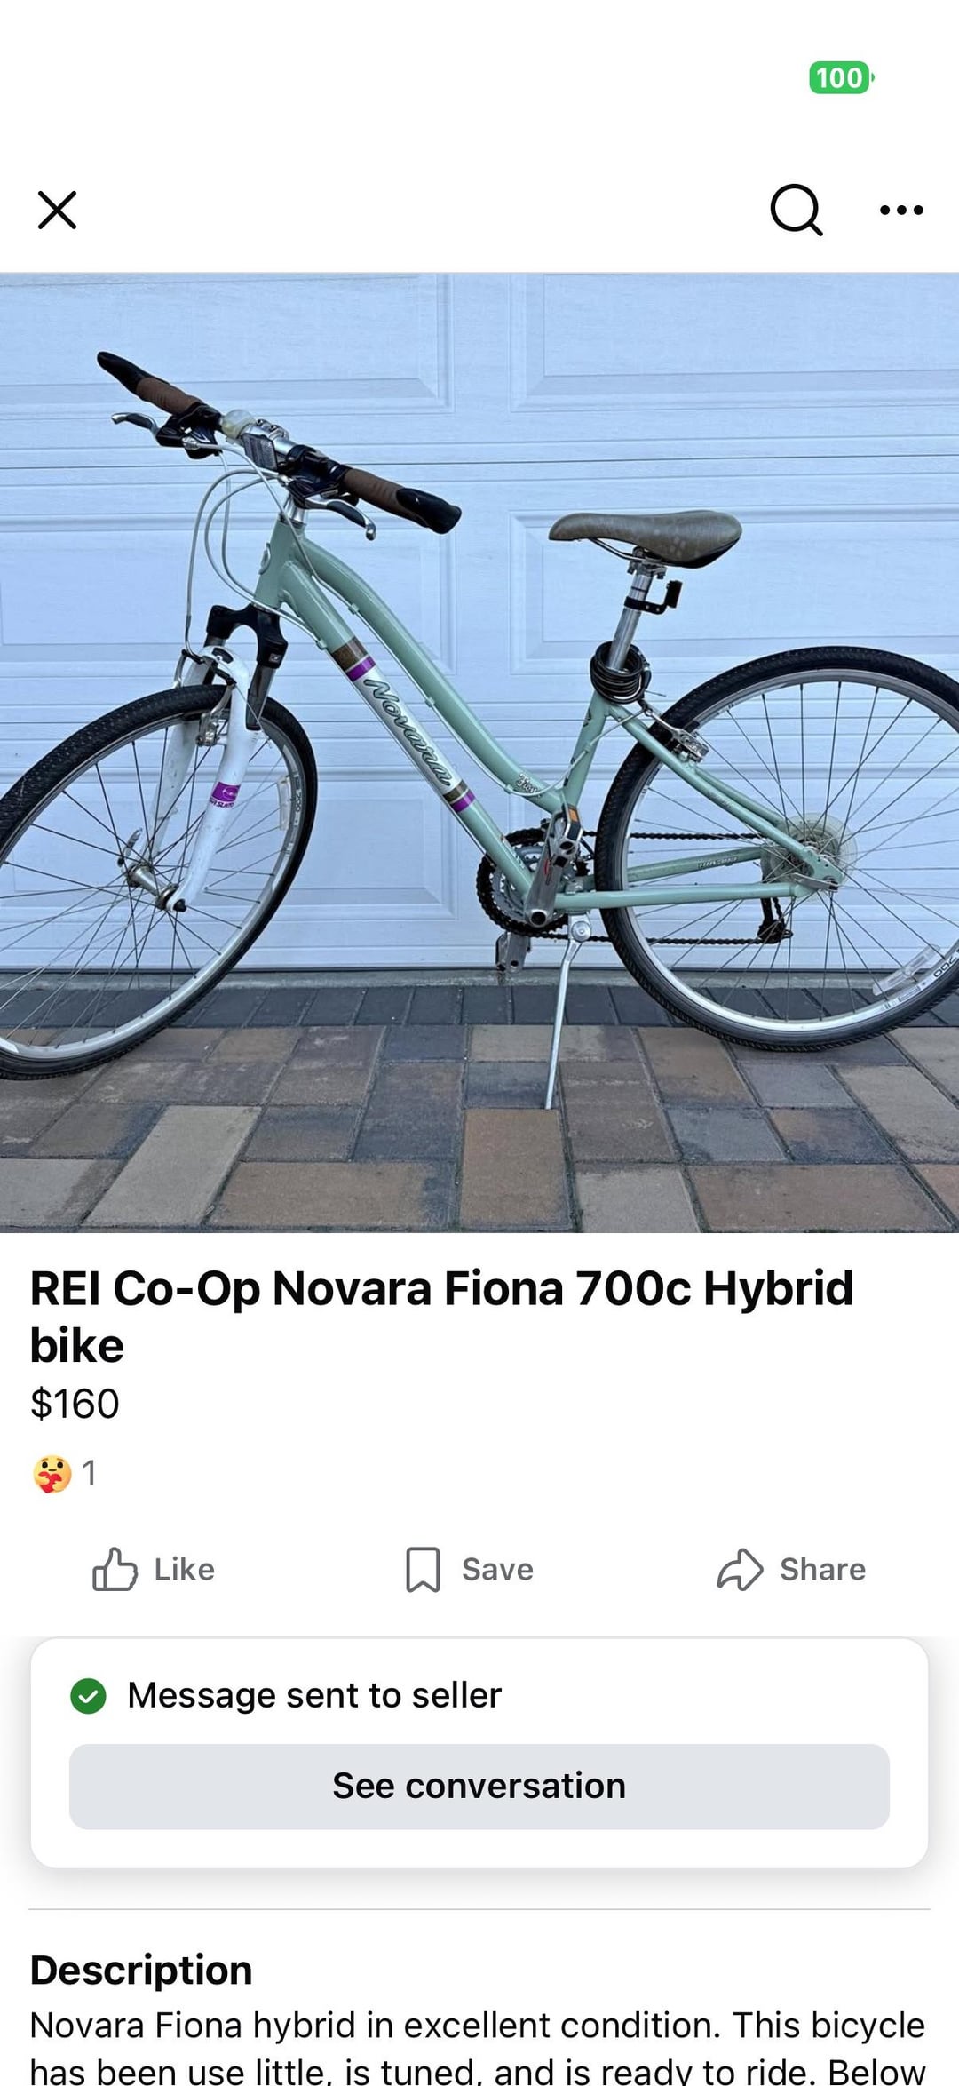This screenshot has width=959, height=2086.
Task: Tap the green message sent checkmark
Action: click(x=88, y=1696)
